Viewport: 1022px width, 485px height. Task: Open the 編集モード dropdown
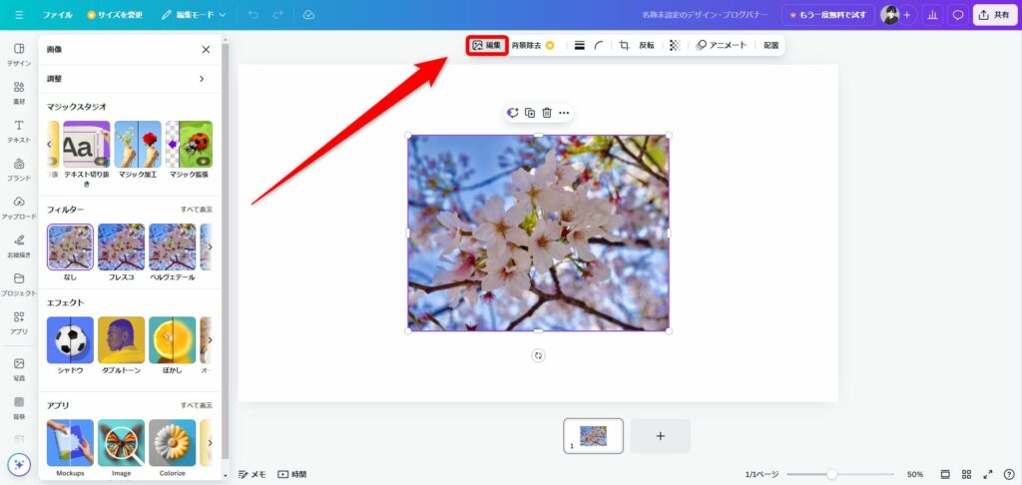tap(195, 14)
